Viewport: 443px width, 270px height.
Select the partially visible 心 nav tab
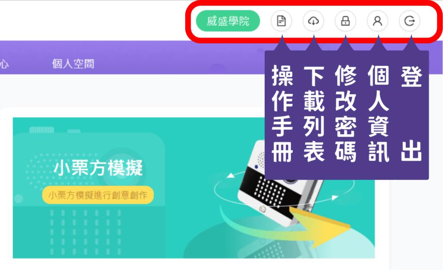[x=4, y=64]
